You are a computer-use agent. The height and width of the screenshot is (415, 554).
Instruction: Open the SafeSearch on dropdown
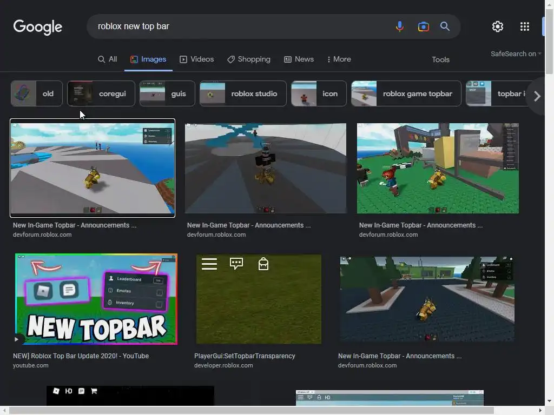click(516, 54)
